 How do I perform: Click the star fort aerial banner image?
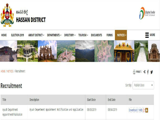pyautogui.click(x=104, y=51)
